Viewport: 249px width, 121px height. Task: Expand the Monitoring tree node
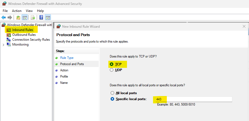[x=3, y=44]
